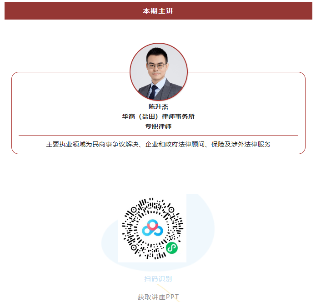Screen dimensions: 316x302
Task: Click the 本期主讲 header banner
Action: tap(158, 10)
